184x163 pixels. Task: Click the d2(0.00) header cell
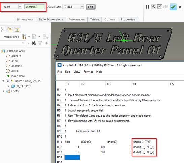[x=86, y=142]
